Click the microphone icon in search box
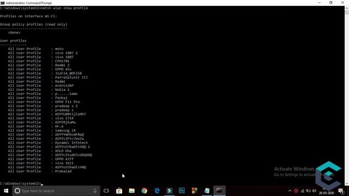 (x=95, y=191)
